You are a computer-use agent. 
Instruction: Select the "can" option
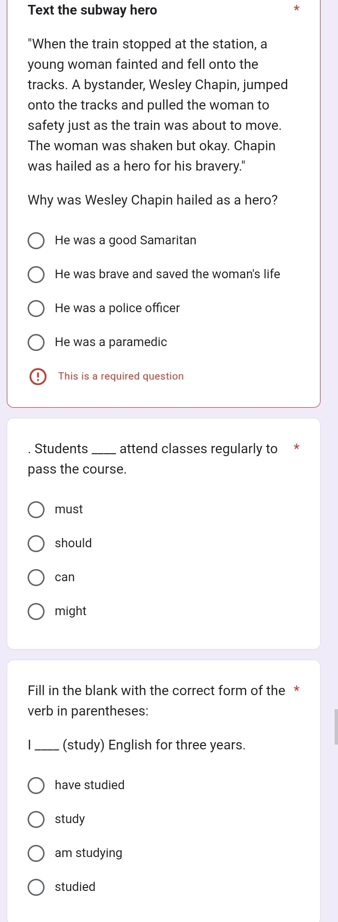click(x=36, y=577)
